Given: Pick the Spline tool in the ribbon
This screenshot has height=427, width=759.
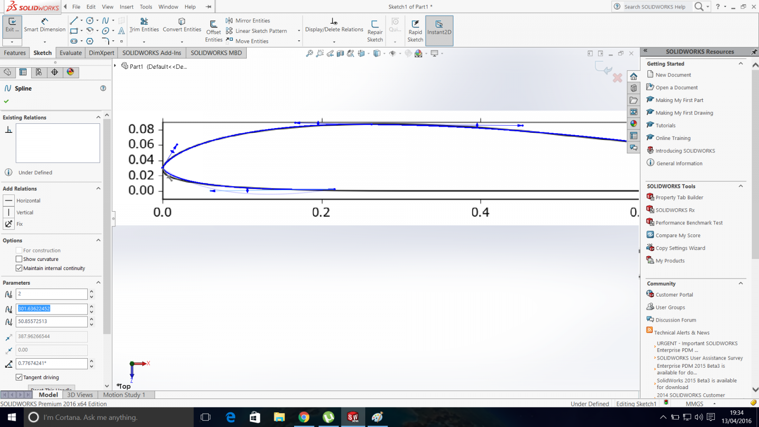Looking at the screenshot, I should [105, 20].
